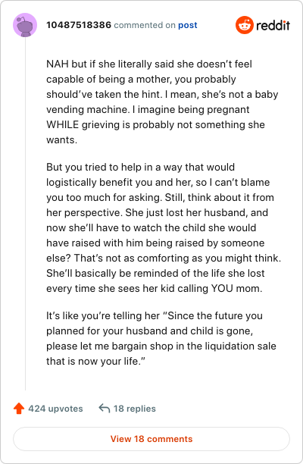The image size is (303, 464).
Task: Click the paragraph starting "But you tried to help"
Action: [x=164, y=227]
